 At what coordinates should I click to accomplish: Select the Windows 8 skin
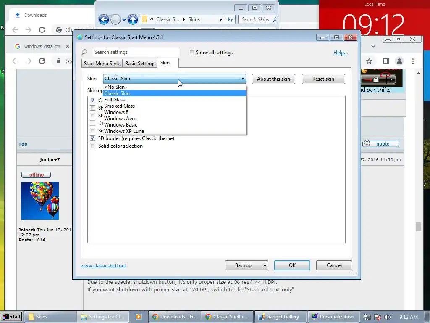[175, 112]
